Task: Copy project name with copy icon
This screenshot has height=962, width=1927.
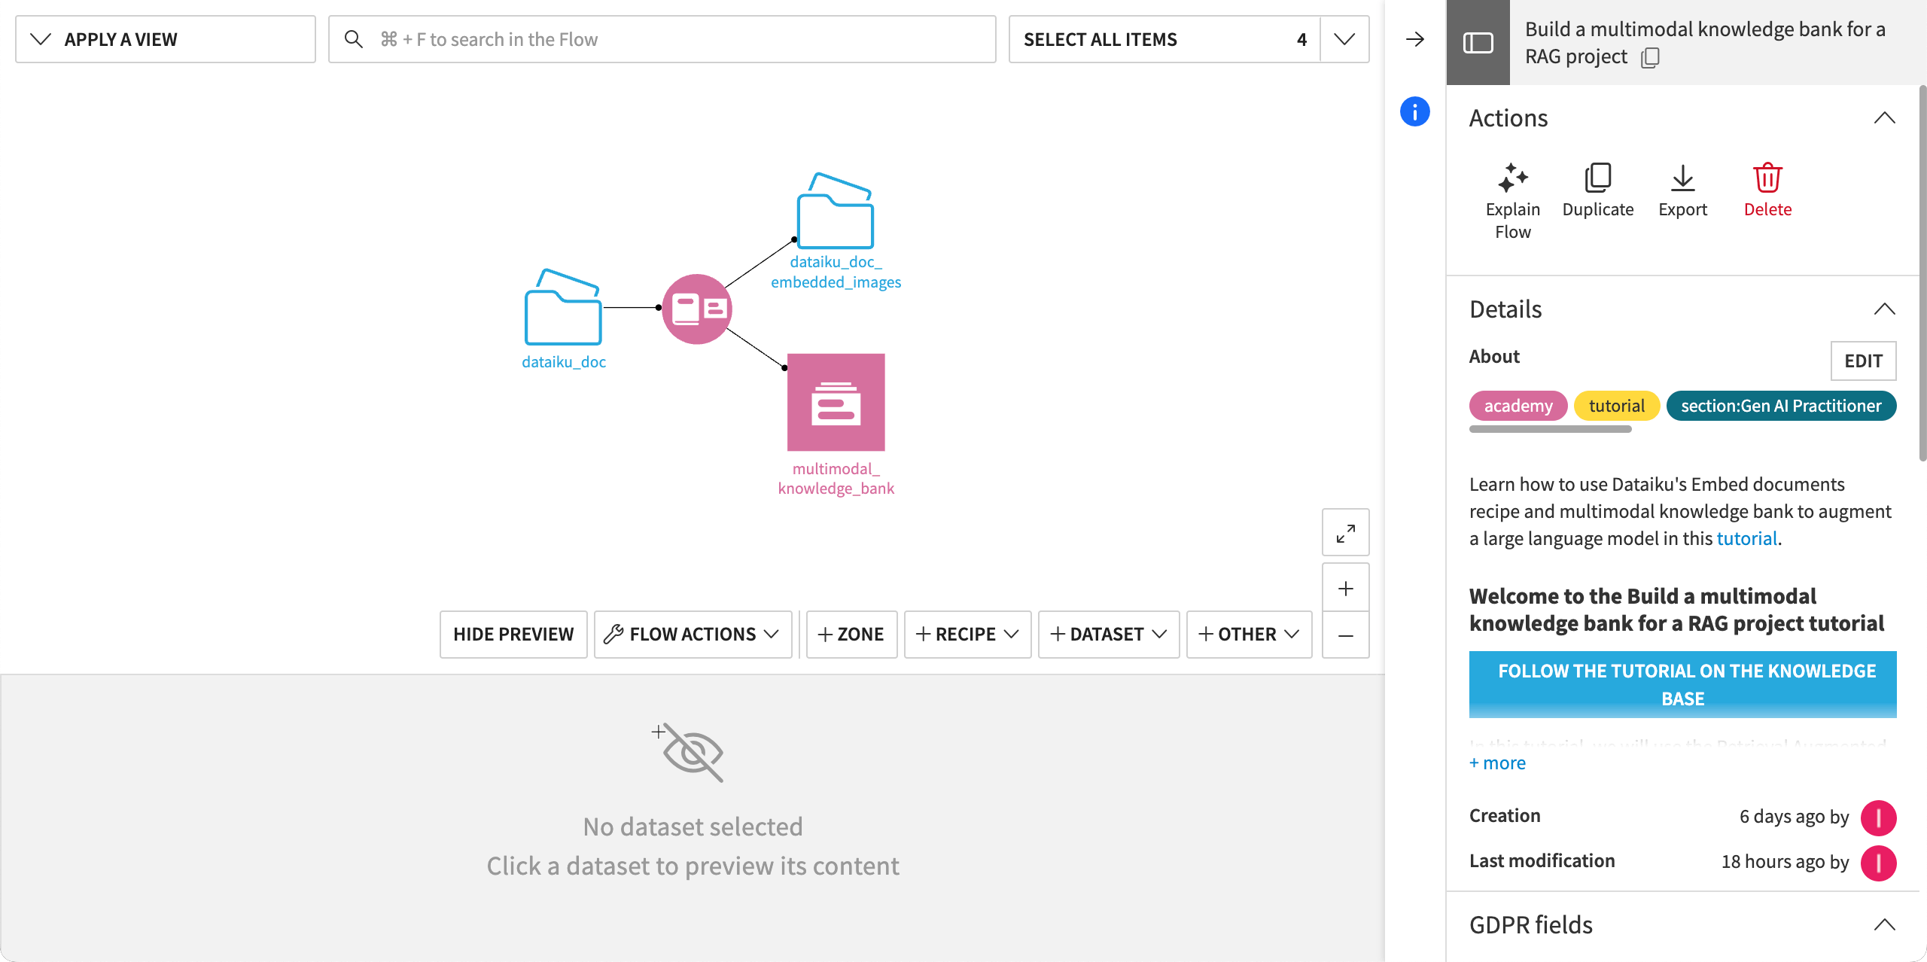Action: pos(1650,57)
